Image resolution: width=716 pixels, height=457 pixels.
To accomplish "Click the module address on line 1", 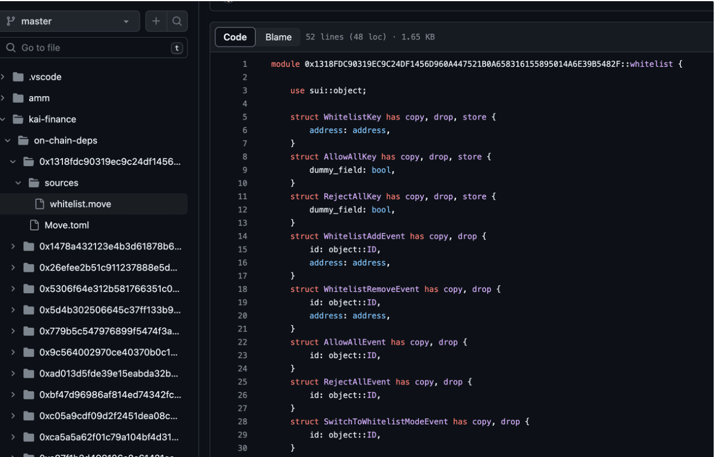I will point(462,64).
